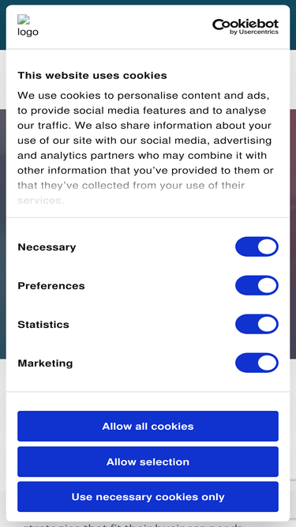The image size is (296, 527).
Task: Click the Allow selection button
Action: tap(148, 461)
